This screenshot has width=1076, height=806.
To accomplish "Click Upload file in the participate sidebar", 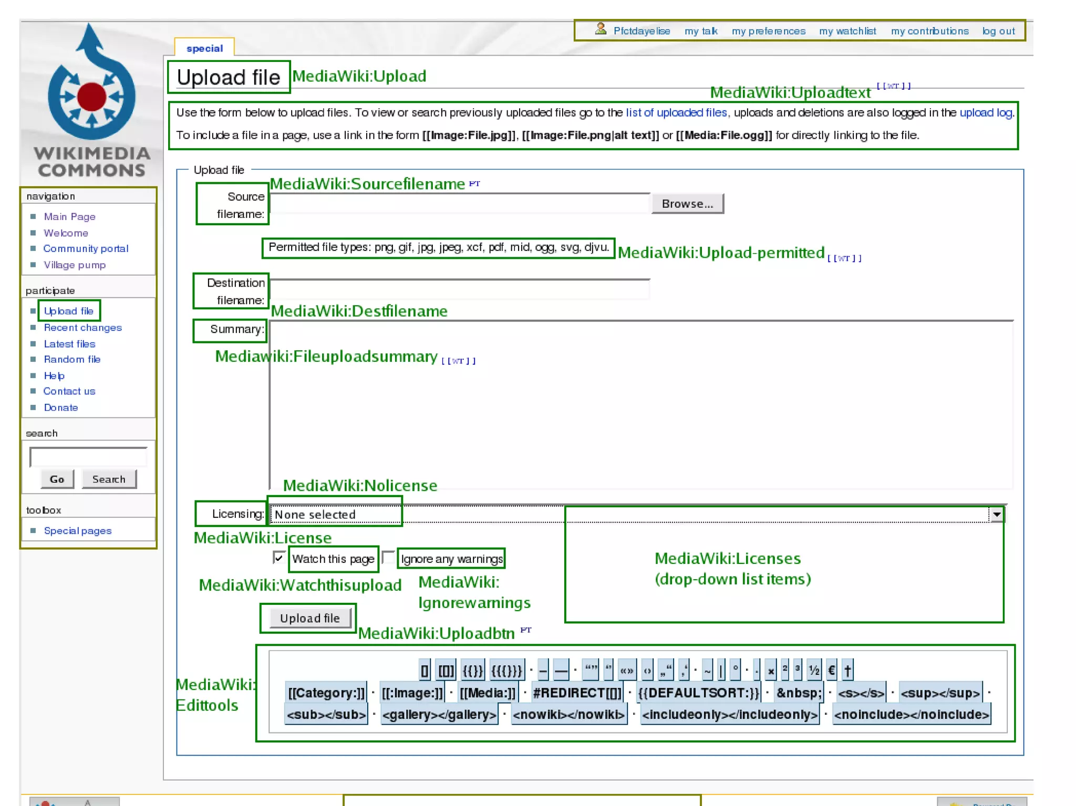I will point(68,311).
